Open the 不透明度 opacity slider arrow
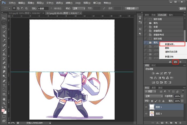 coord(182,96)
